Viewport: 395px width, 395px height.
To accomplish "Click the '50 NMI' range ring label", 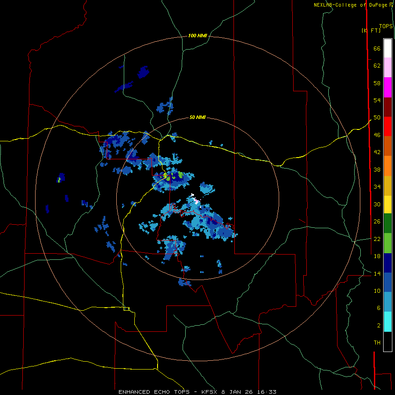I will click(x=197, y=117).
